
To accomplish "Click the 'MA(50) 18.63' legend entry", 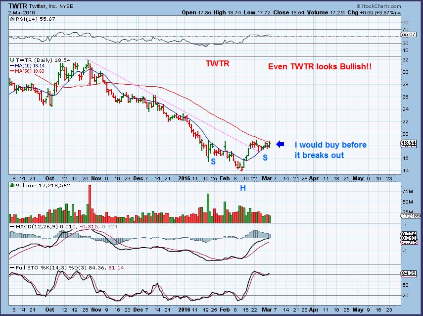I will click(30, 71).
